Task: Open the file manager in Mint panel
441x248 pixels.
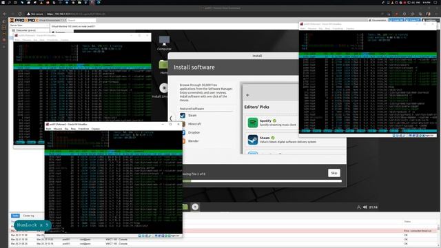Action: tap(185, 207)
